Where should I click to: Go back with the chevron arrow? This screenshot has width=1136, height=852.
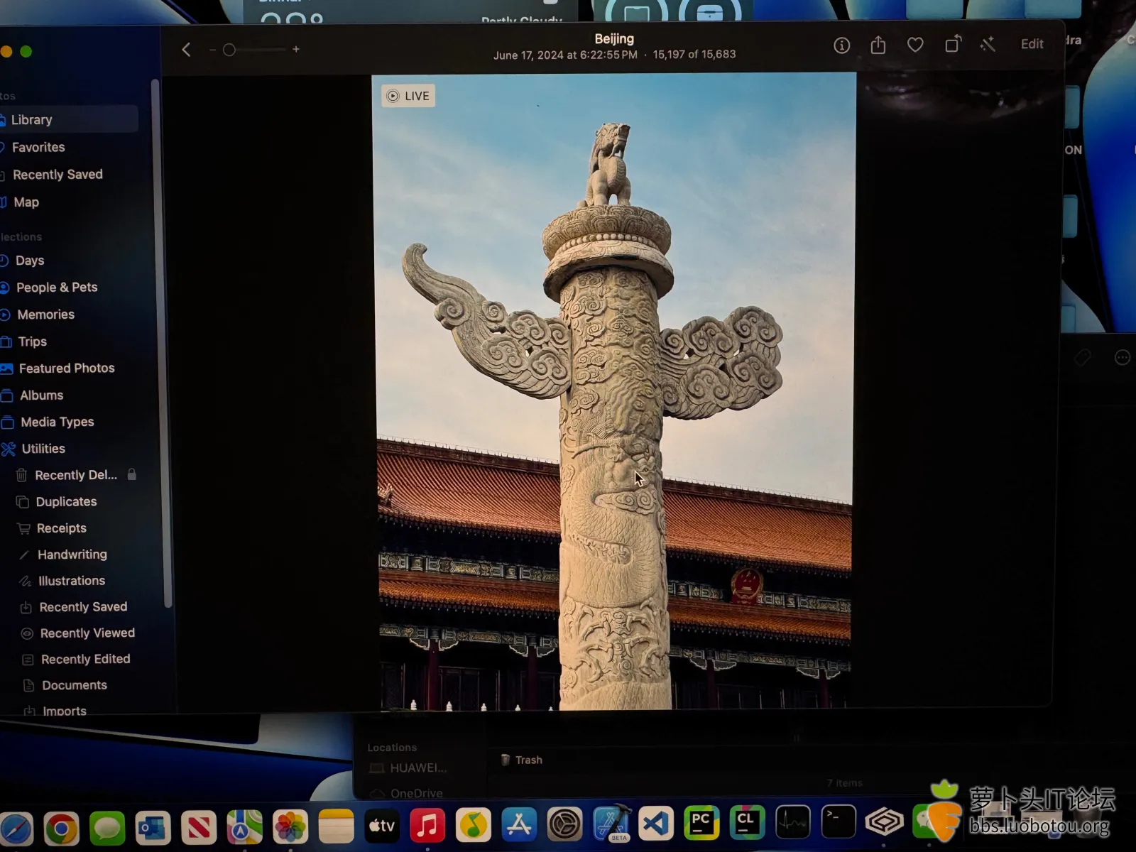click(x=186, y=50)
